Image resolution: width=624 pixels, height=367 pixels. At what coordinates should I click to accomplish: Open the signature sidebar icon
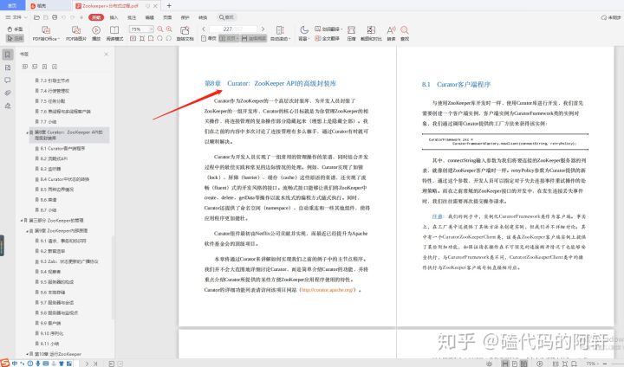coord(8,106)
